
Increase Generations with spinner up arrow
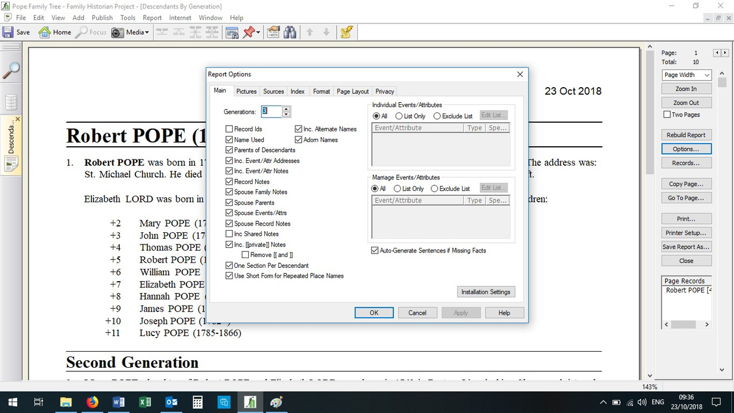tap(286, 108)
